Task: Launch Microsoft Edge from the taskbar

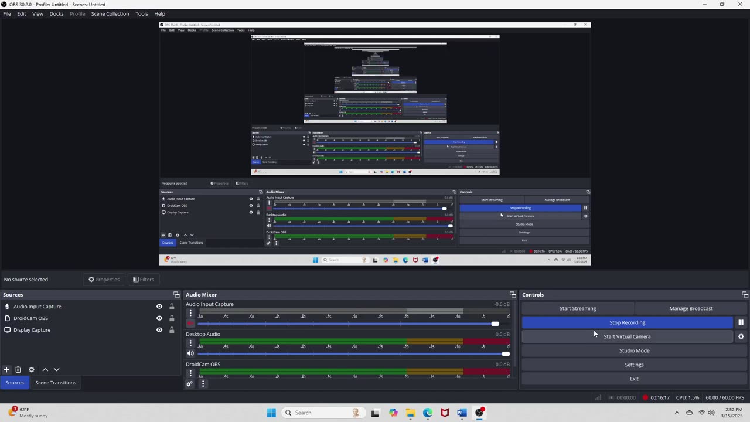Action: pos(428,413)
